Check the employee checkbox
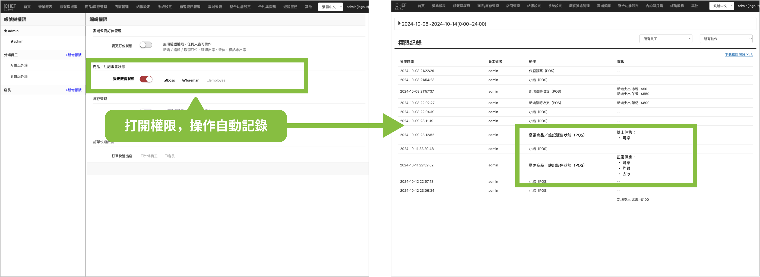760x277 pixels. (208, 80)
